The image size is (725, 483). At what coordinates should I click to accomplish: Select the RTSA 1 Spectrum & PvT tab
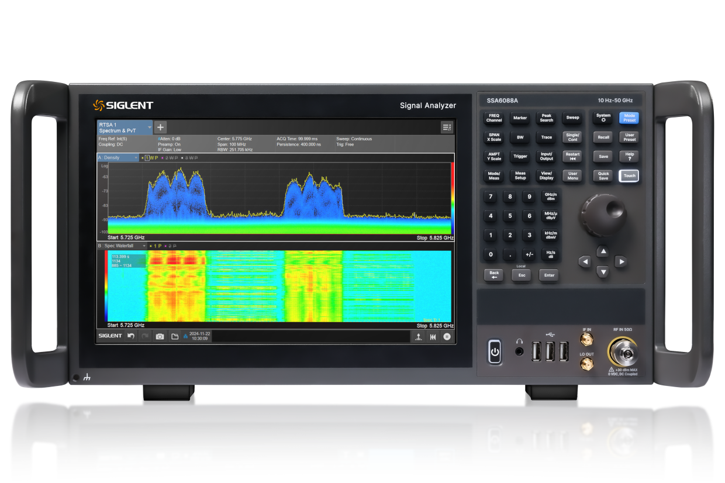(x=117, y=127)
